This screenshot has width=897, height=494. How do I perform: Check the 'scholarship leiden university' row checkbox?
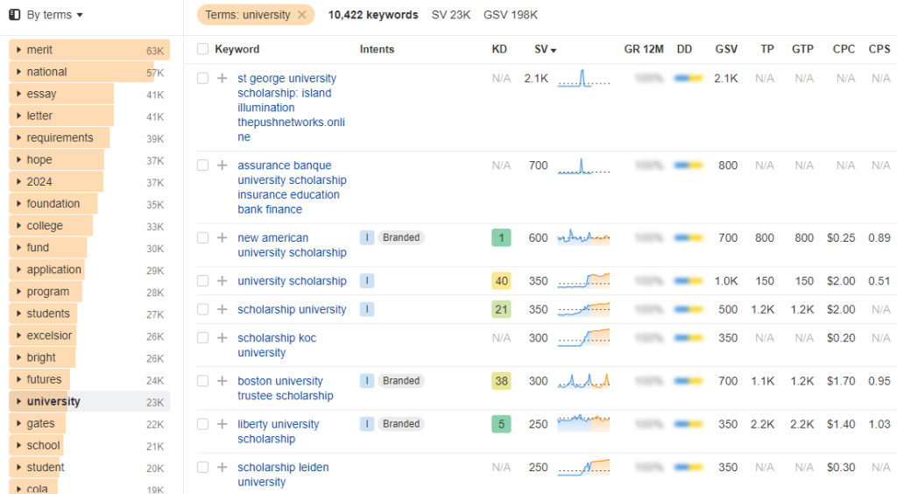(202, 467)
